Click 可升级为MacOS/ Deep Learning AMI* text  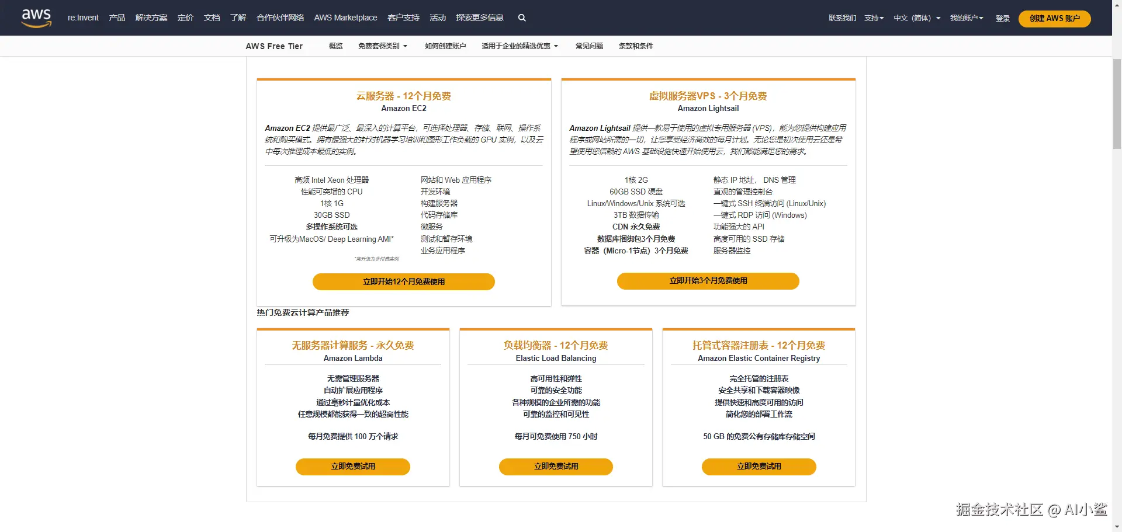click(x=331, y=239)
